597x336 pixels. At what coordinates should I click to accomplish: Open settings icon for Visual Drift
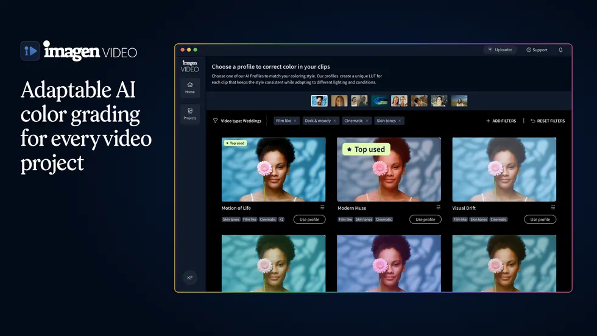click(x=553, y=208)
